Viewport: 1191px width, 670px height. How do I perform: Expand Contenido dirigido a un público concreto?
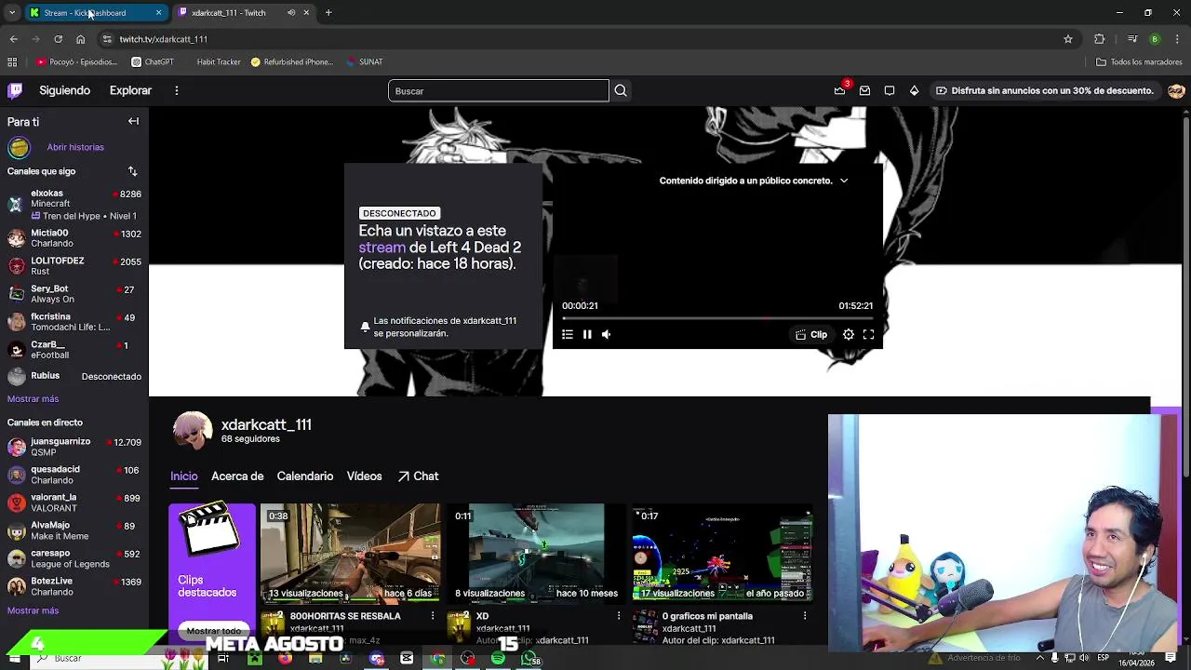click(754, 181)
